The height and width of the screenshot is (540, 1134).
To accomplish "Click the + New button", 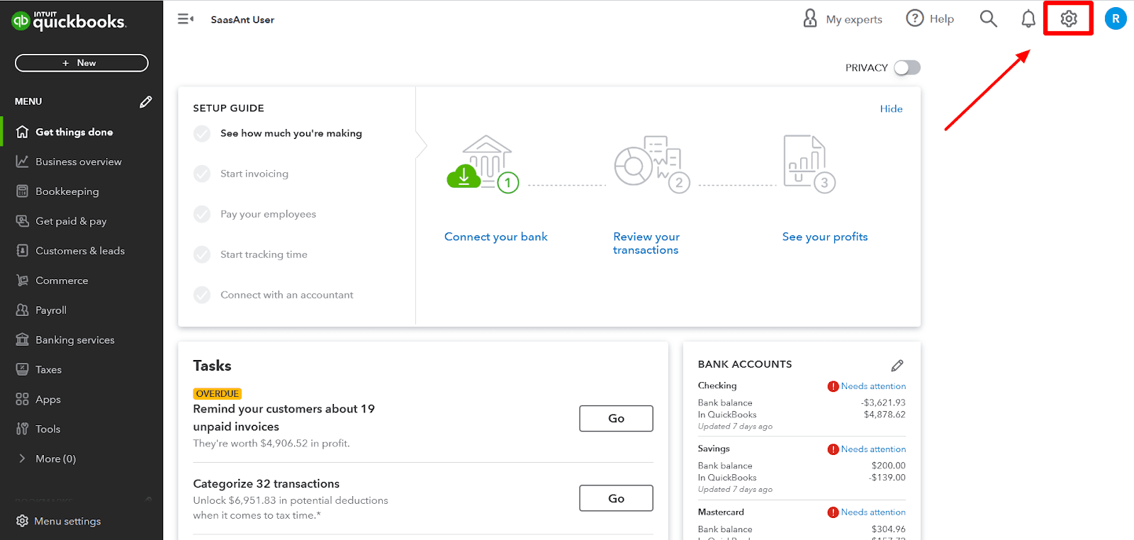I will pyautogui.click(x=82, y=63).
